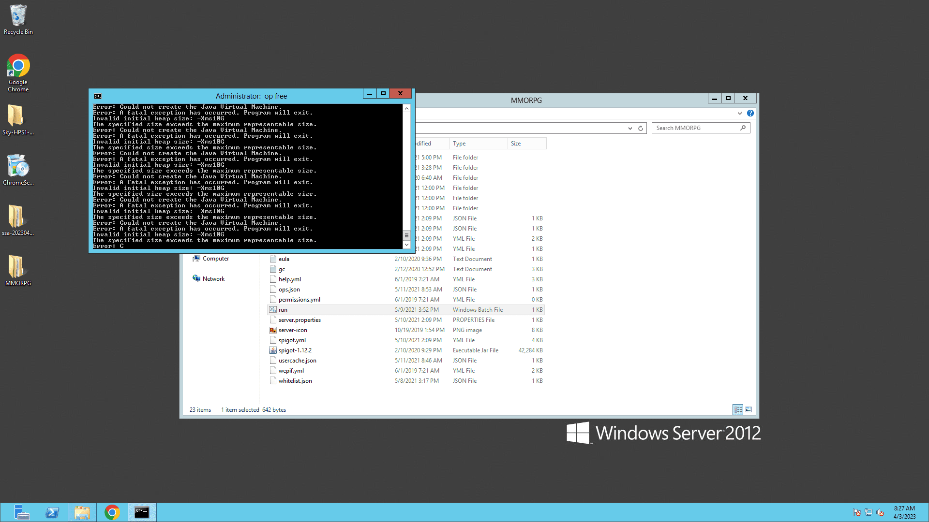Launch PowerShell from the taskbar
The width and height of the screenshot is (929, 522).
pos(52,512)
